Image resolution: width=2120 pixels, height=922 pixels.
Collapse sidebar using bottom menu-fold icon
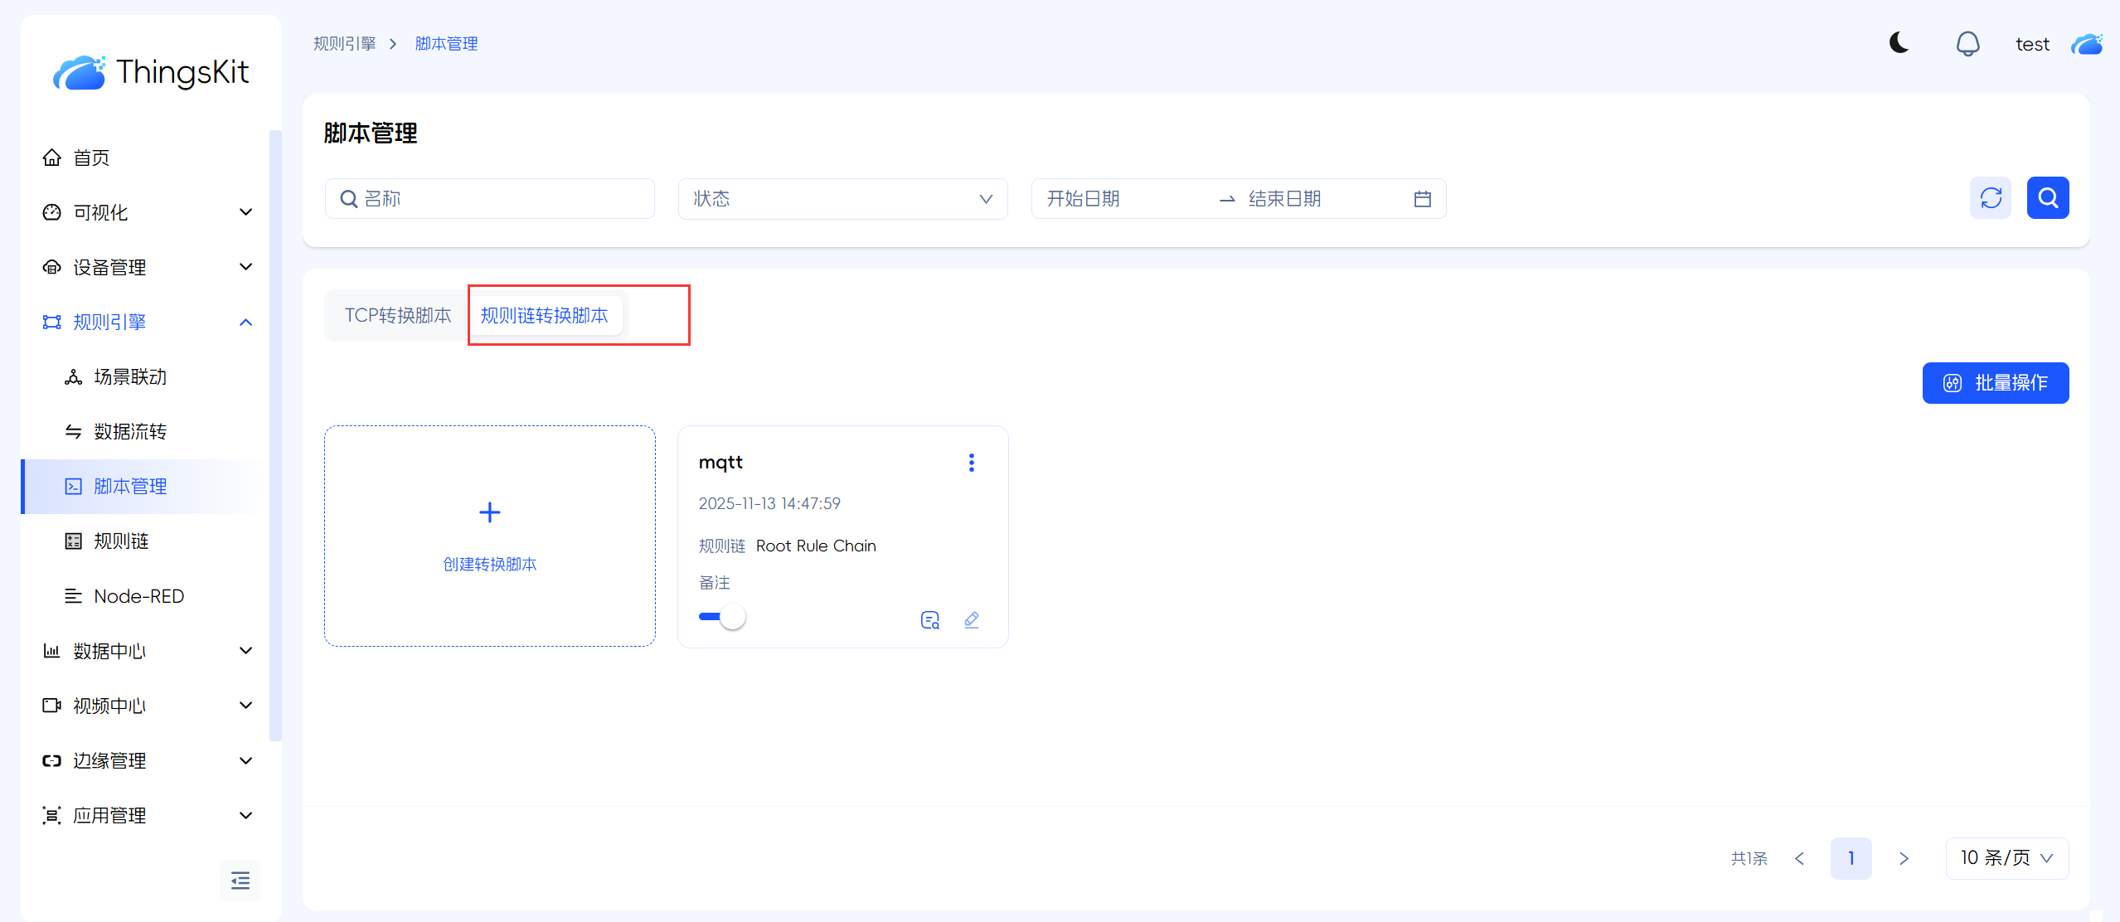pos(240,881)
